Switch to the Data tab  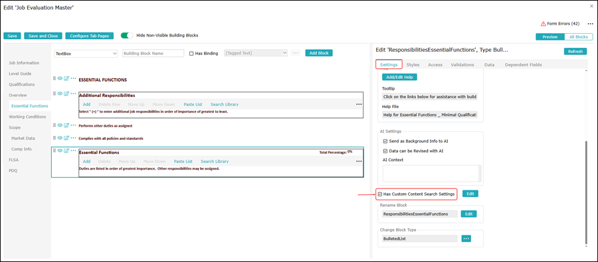coord(489,65)
